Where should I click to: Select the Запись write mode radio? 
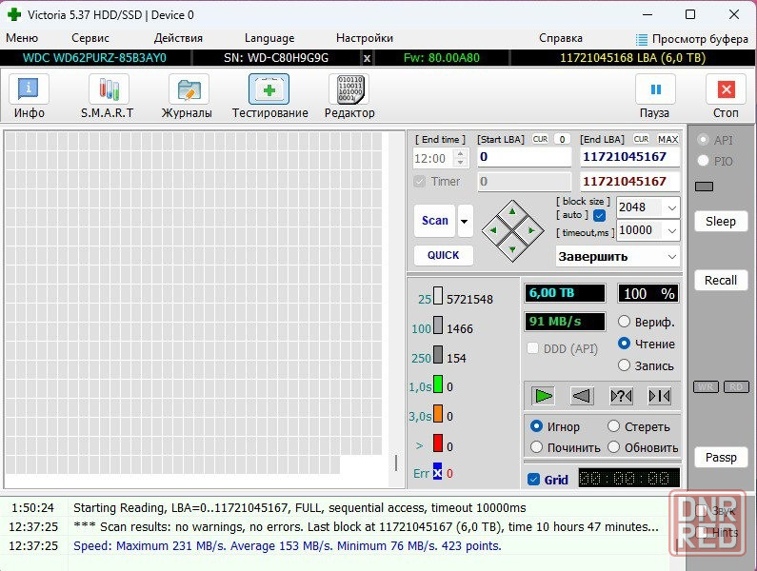[x=624, y=364]
